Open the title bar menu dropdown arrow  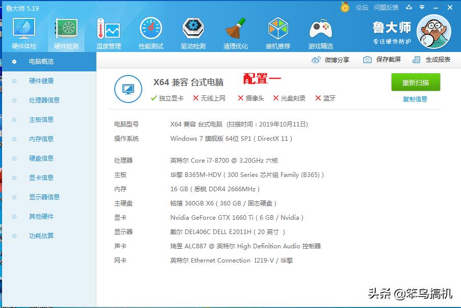point(422,7)
